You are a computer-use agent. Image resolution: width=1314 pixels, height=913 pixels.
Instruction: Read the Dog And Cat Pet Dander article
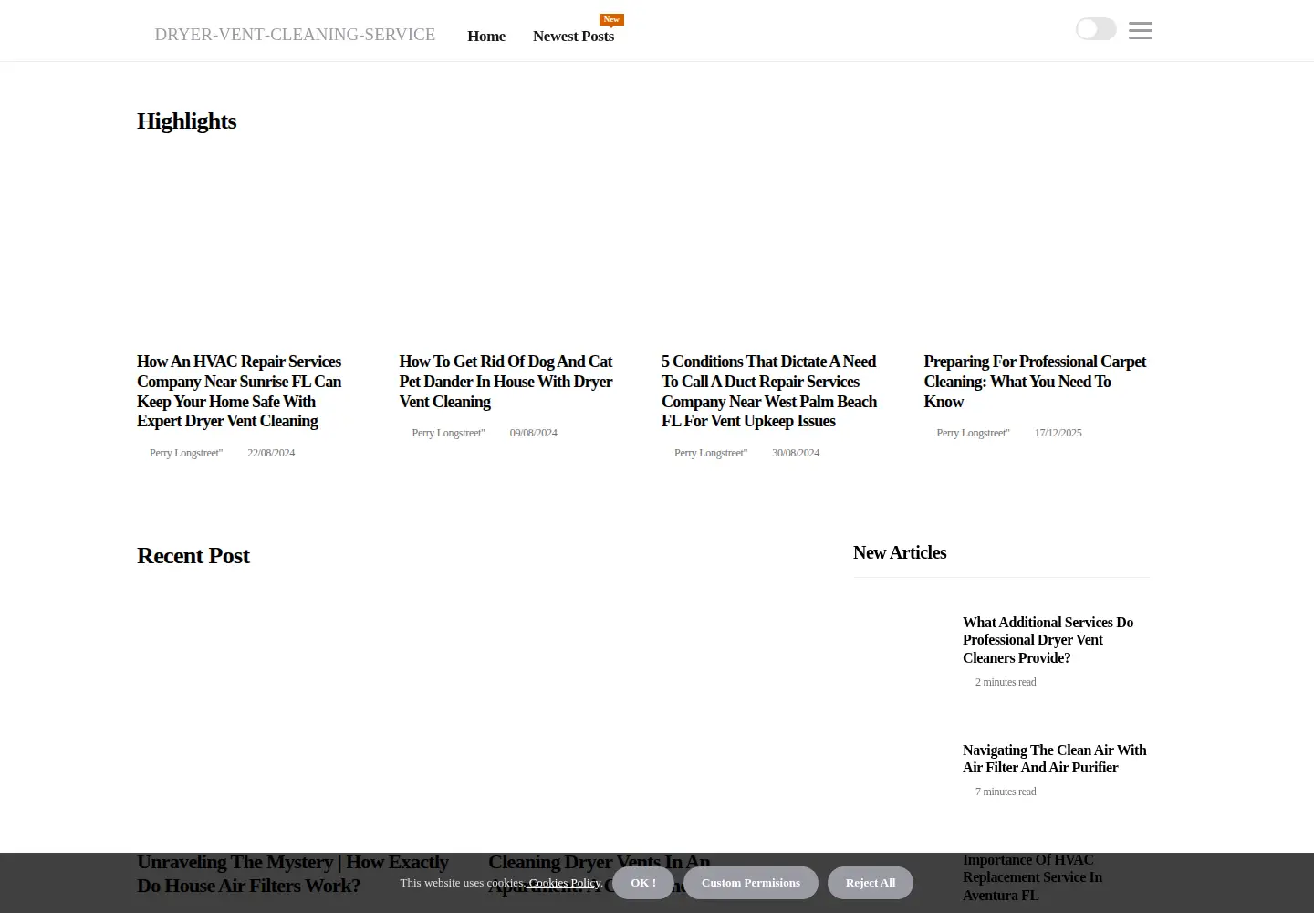coord(506,382)
